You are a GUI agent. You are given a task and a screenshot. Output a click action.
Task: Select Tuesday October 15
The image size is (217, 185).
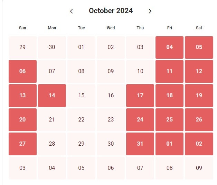pyautogui.click(x=81, y=96)
